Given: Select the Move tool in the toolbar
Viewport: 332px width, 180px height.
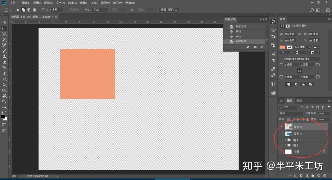Looking at the screenshot, I should pos(4,23).
